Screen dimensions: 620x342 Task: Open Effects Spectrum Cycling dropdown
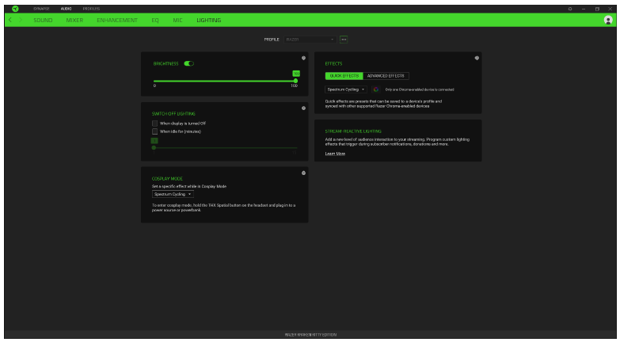click(345, 89)
